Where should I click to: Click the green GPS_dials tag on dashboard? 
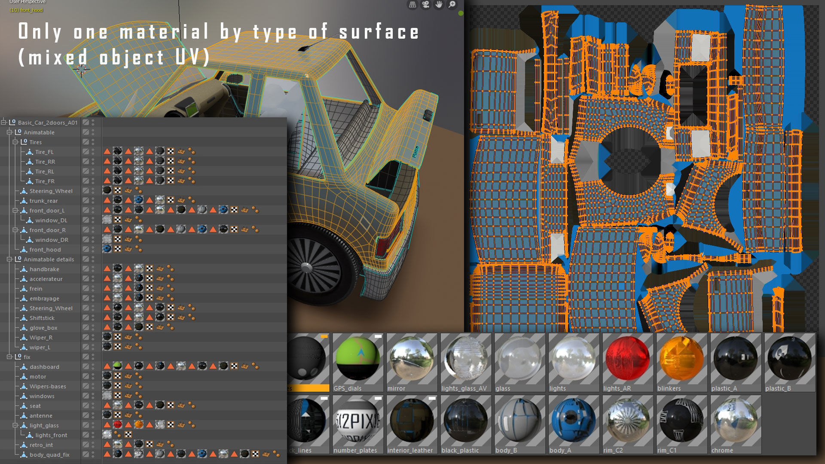coord(117,366)
